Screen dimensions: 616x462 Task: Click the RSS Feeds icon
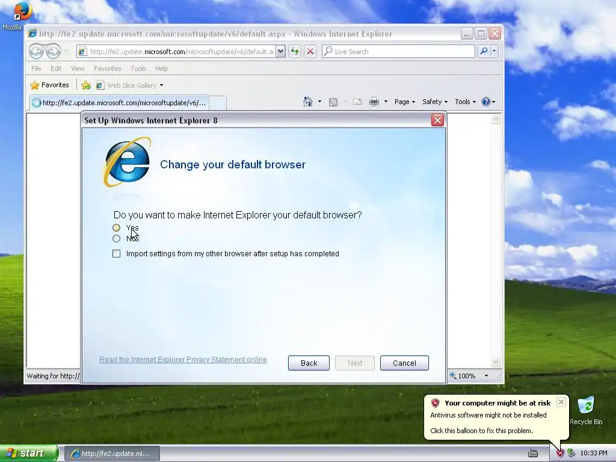[x=333, y=102]
